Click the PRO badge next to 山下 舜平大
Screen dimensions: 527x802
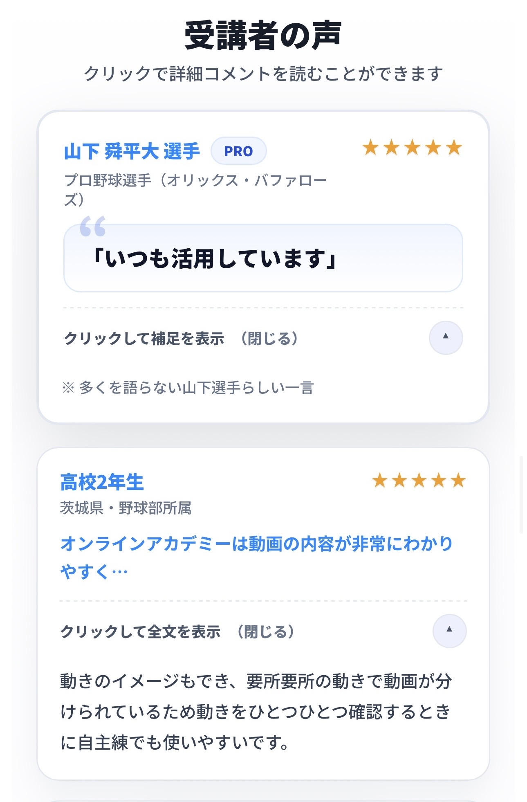point(238,151)
